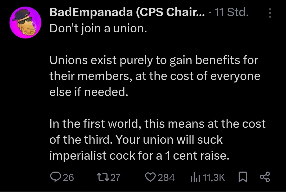This screenshot has height=192, width=286.
Task: Click the "their members, at the cost" line
Action: tap(155, 76)
